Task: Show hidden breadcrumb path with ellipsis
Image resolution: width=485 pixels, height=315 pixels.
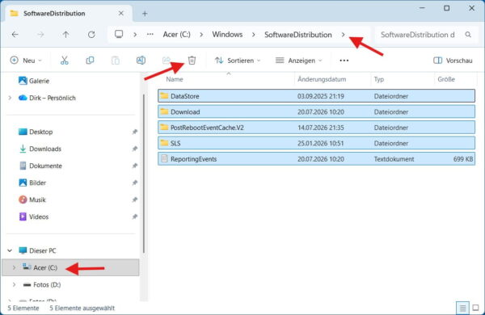Action: [x=150, y=35]
